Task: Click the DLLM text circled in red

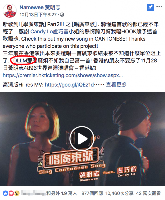Action: (20, 61)
